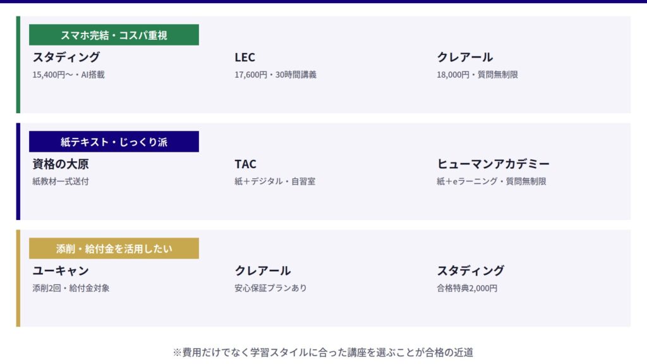Click the ※費用だけでなく footnote text
Image resolution: width=647 pixels, height=364 pixels.
pyautogui.click(x=323, y=352)
